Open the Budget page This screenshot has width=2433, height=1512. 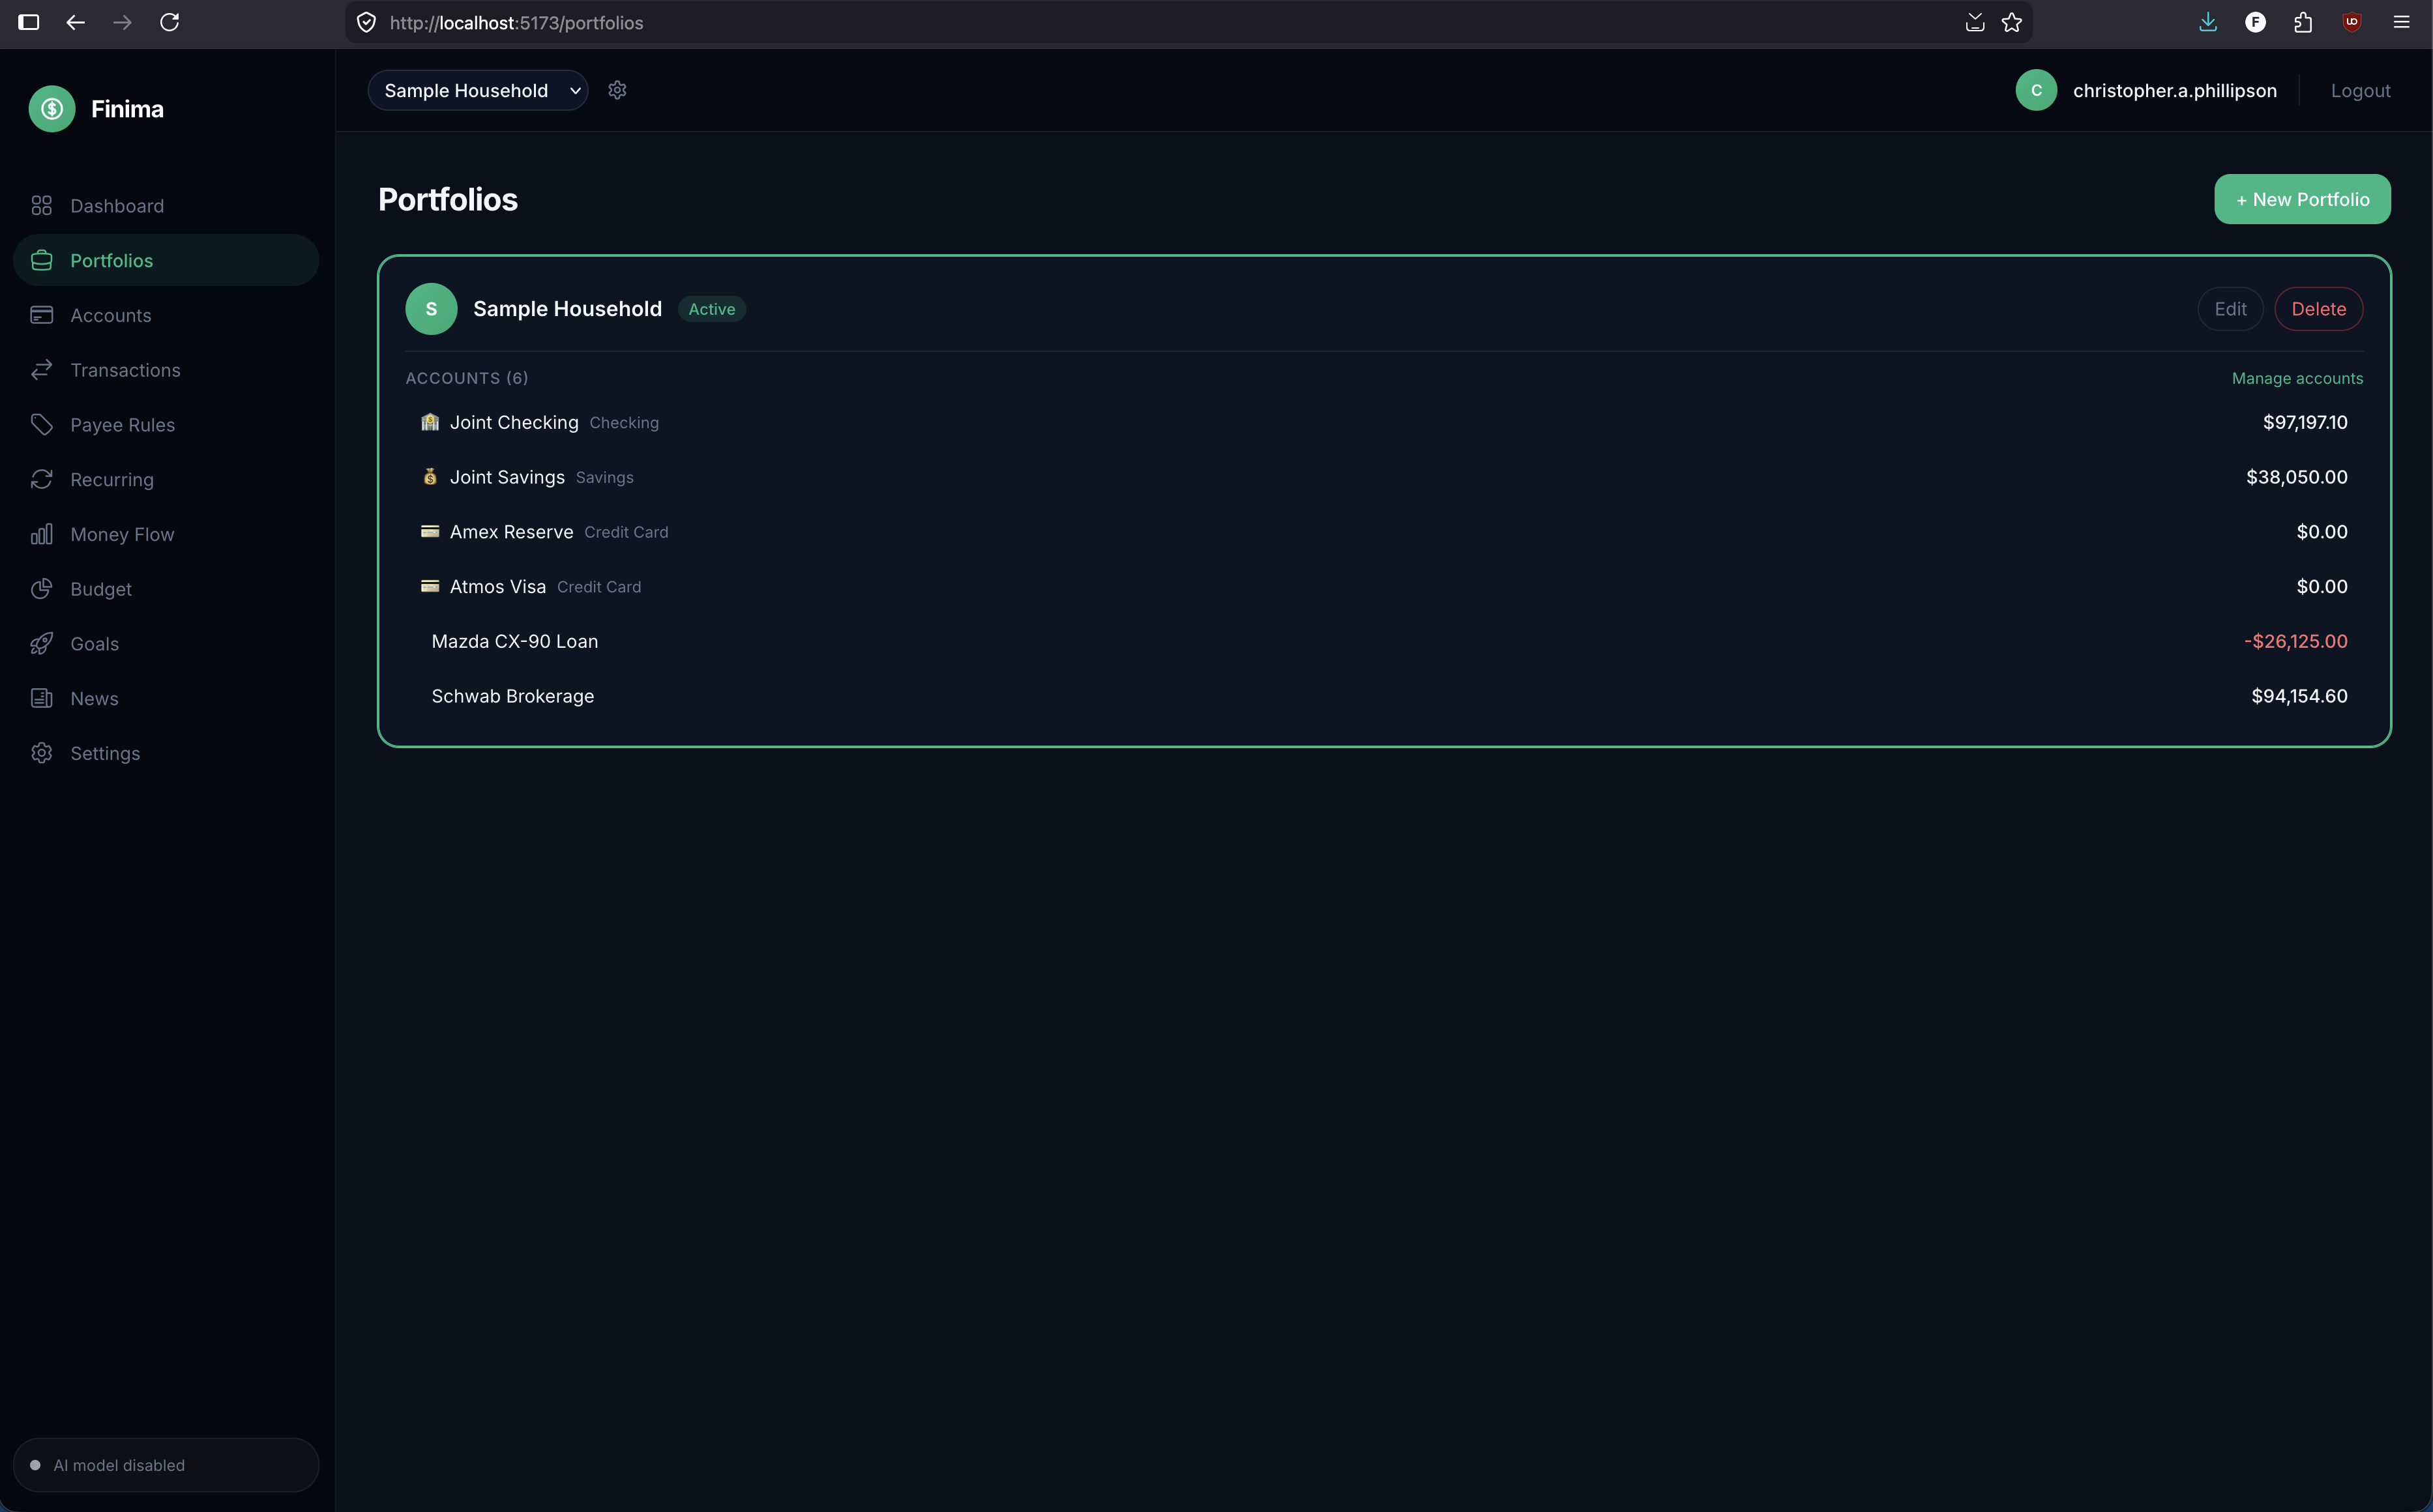166,589
